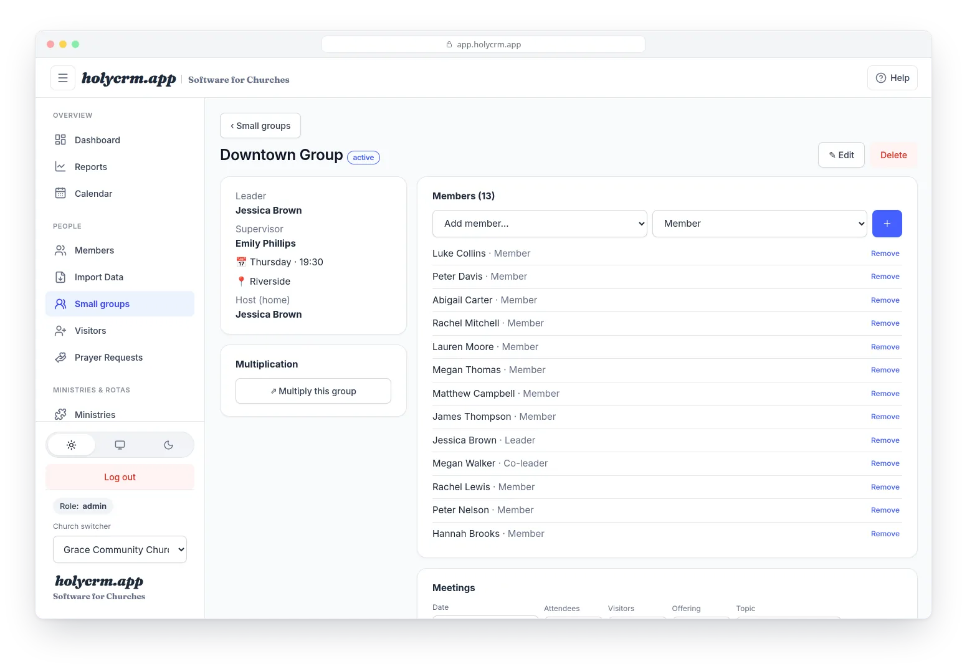Remove Jessica Brown the Leader
The height and width of the screenshot is (664, 967).
point(885,440)
